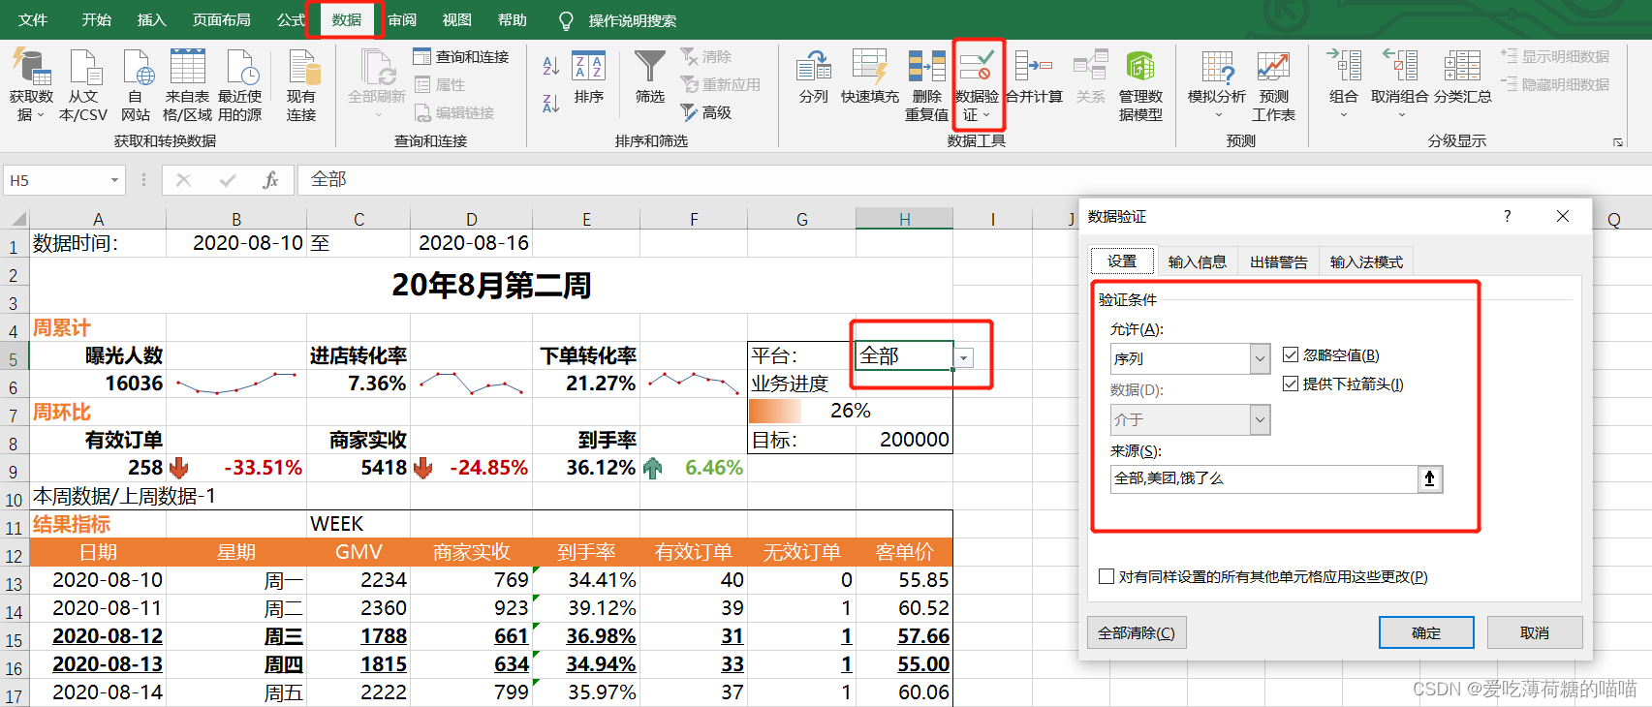Switch to 输入法模式 dialog tab
Image resolution: width=1652 pixels, height=707 pixels.
coord(1366,261)
